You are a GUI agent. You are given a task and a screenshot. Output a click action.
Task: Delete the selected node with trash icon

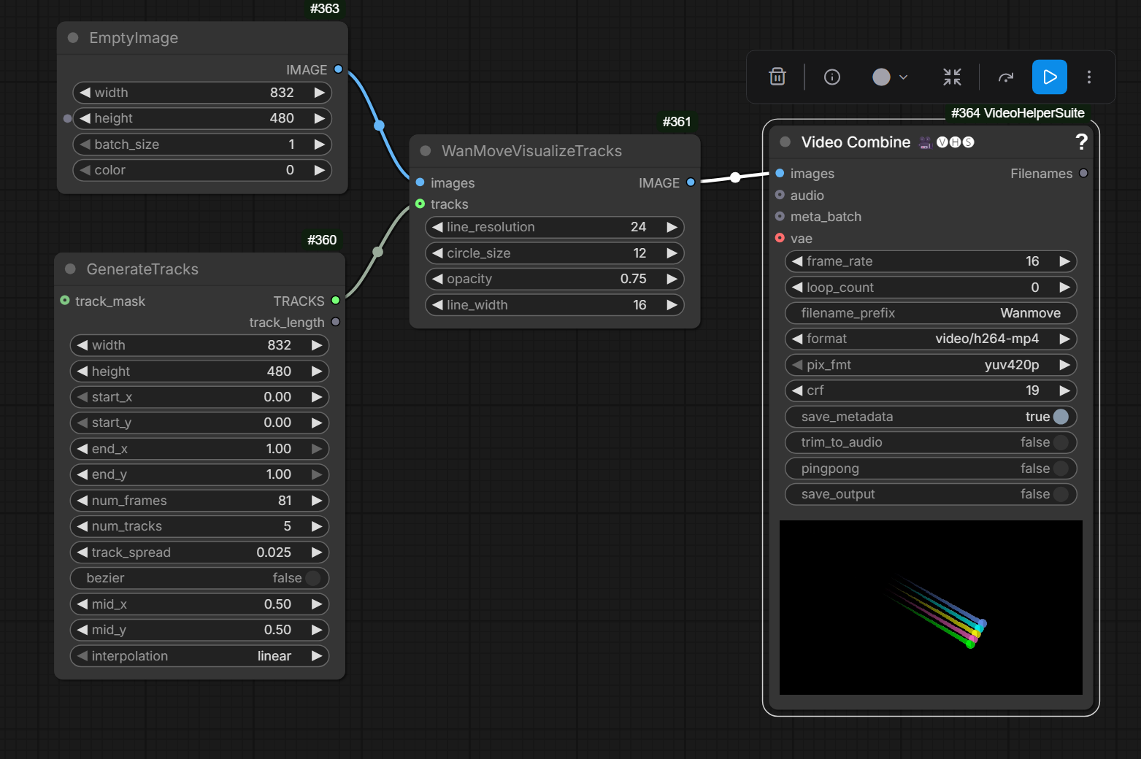tap(777, 77)
